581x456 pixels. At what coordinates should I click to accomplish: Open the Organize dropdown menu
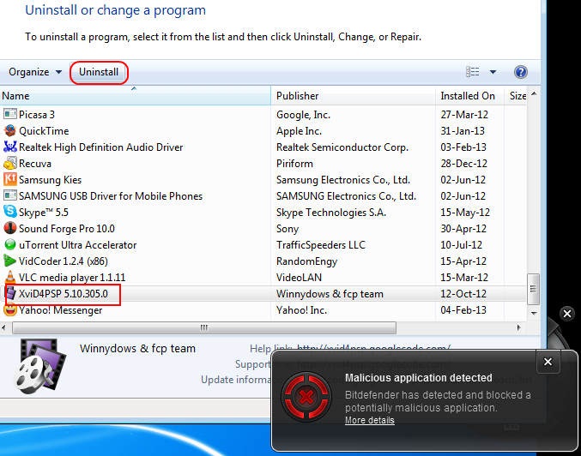pyautogui.click(x=35, y=72)
